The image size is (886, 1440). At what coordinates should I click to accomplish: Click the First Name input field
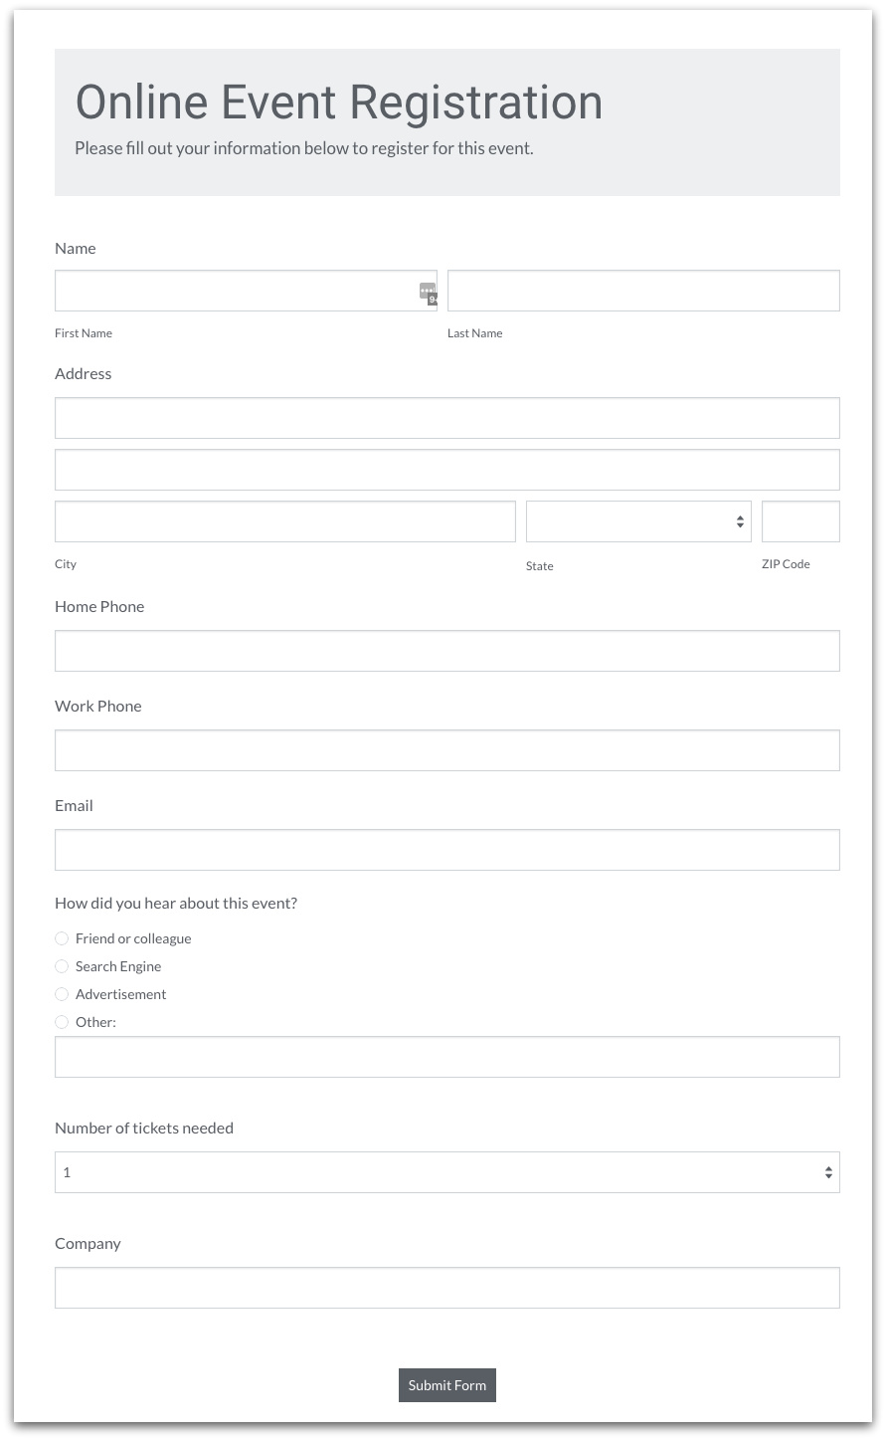[x=246, y=291]
